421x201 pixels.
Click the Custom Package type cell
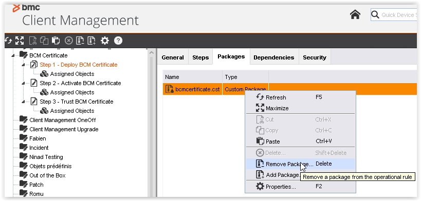(x=245, y=89)
